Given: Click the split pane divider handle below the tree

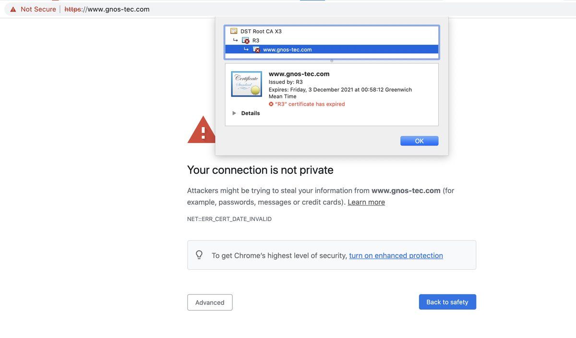Looking at the screenshot, I should [332, 61].
